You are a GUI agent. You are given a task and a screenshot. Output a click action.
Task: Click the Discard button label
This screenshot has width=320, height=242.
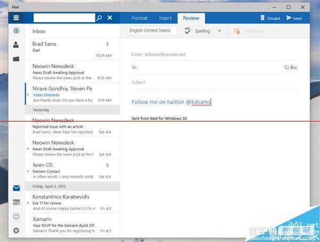pos(274,18)
